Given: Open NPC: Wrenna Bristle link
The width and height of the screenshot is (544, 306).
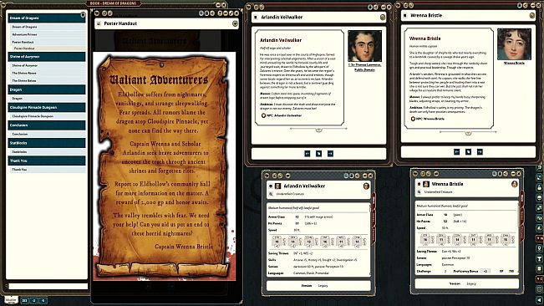Looking at the screenshot, I should point(428,119).
